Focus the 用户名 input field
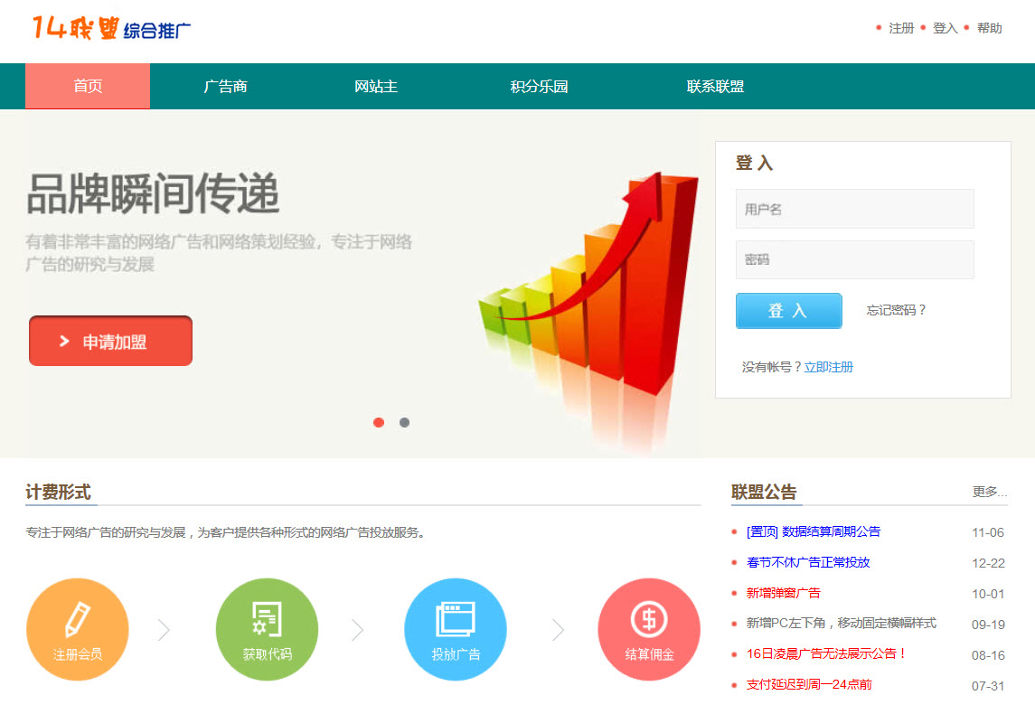The height and width of the screenshot is (714, 1035). coord(854,209)
